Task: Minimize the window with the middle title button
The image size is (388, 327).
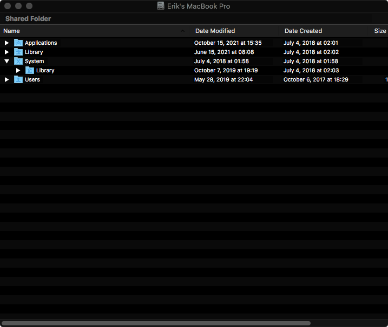Action: coord(18,6)
